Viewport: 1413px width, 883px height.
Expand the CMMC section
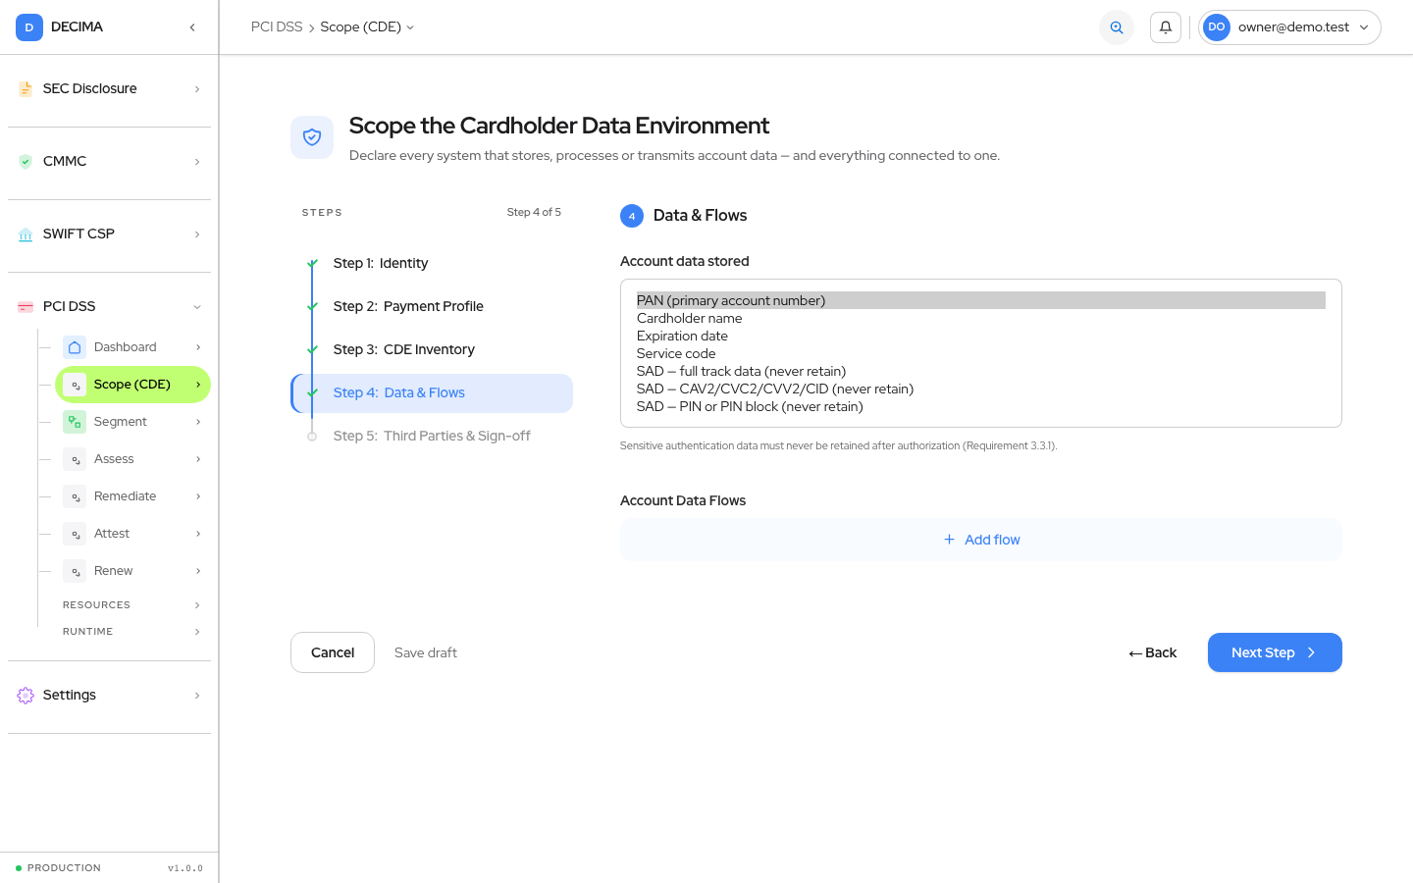pos(197,162)
